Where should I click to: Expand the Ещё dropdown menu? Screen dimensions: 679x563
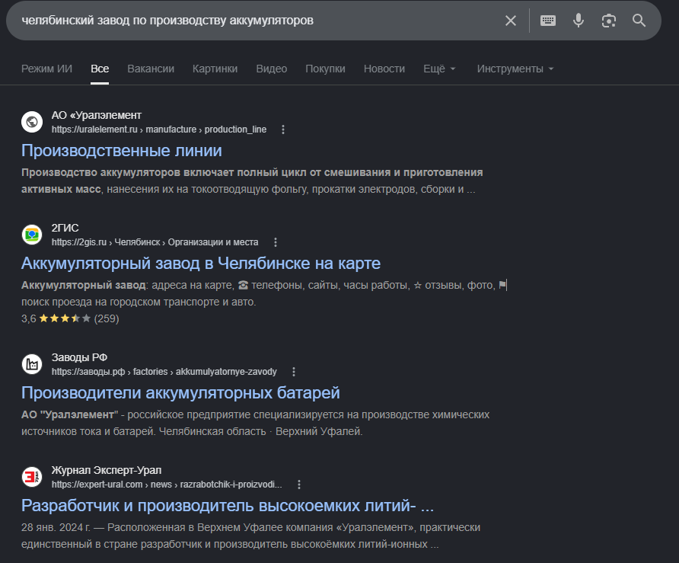pyautogui.click(x=439, y=69)
